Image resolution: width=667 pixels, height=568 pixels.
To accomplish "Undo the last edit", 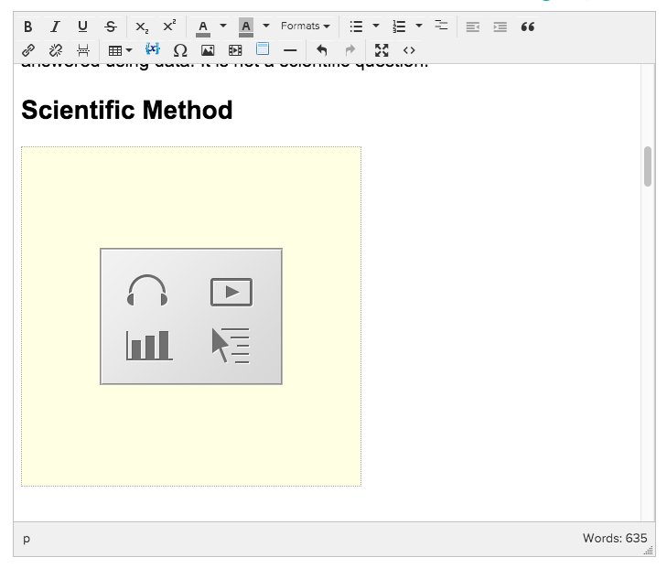I will (x=321, y=50).
